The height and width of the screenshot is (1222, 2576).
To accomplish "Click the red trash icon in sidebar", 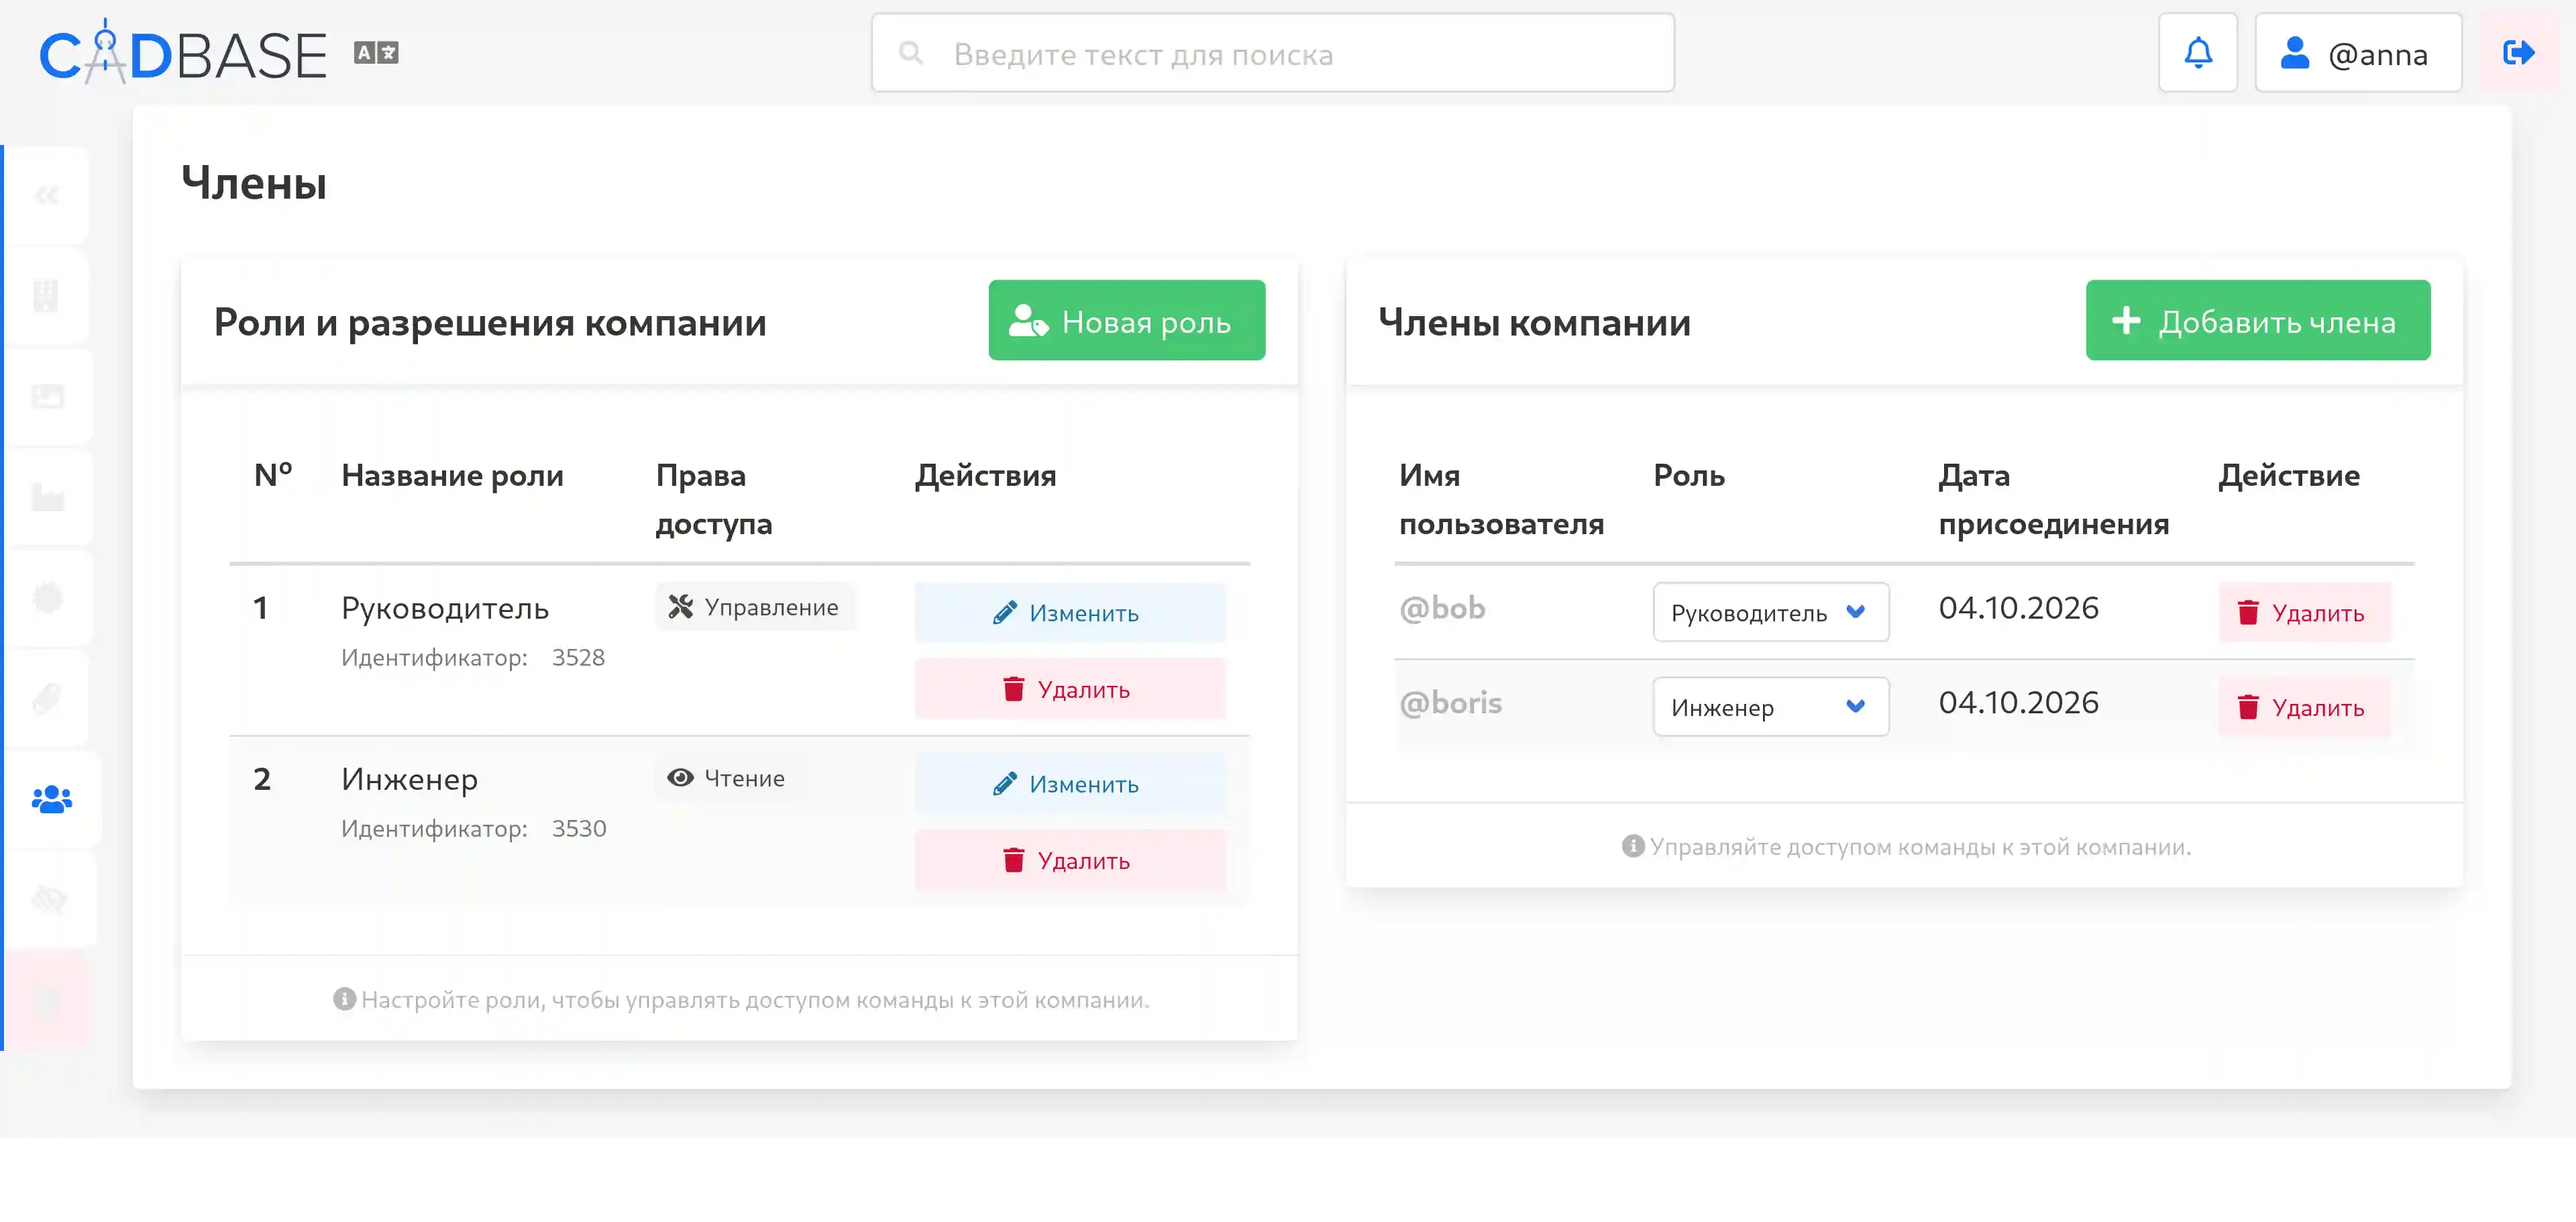I will [47, 1001].
